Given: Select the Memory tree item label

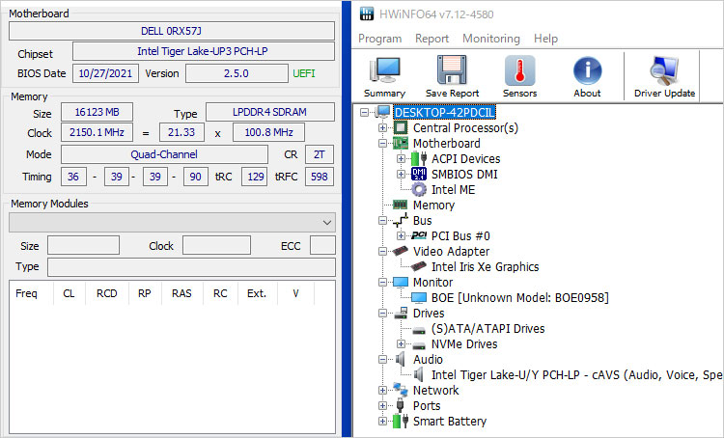Looking at the screenshot, I should (x=433, y=205).
